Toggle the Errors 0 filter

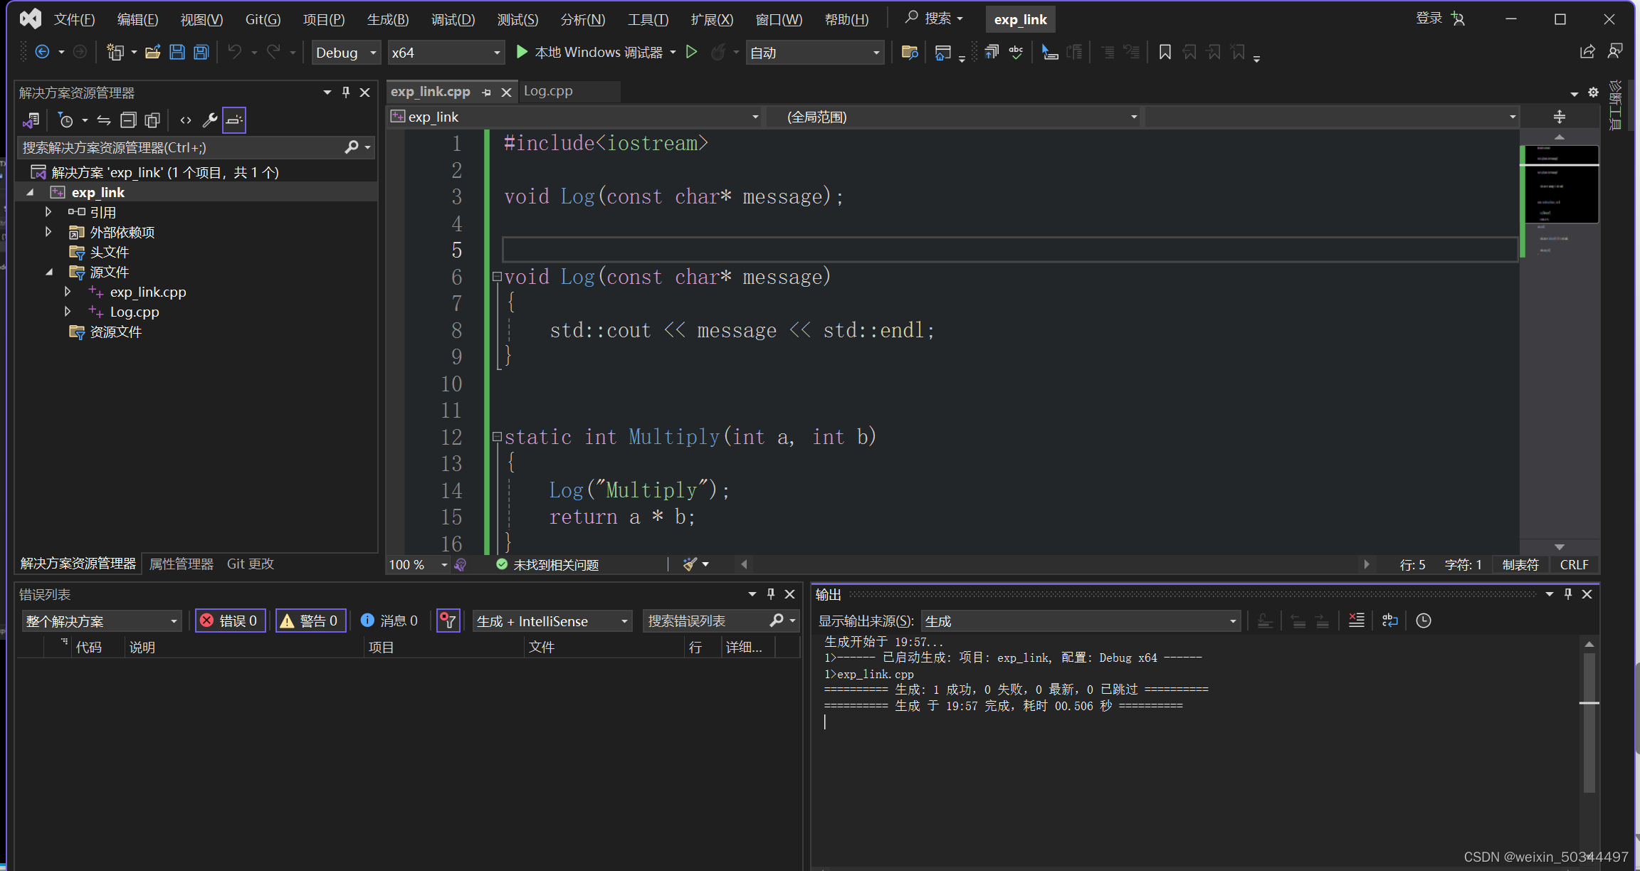click(x=230, y=621)
